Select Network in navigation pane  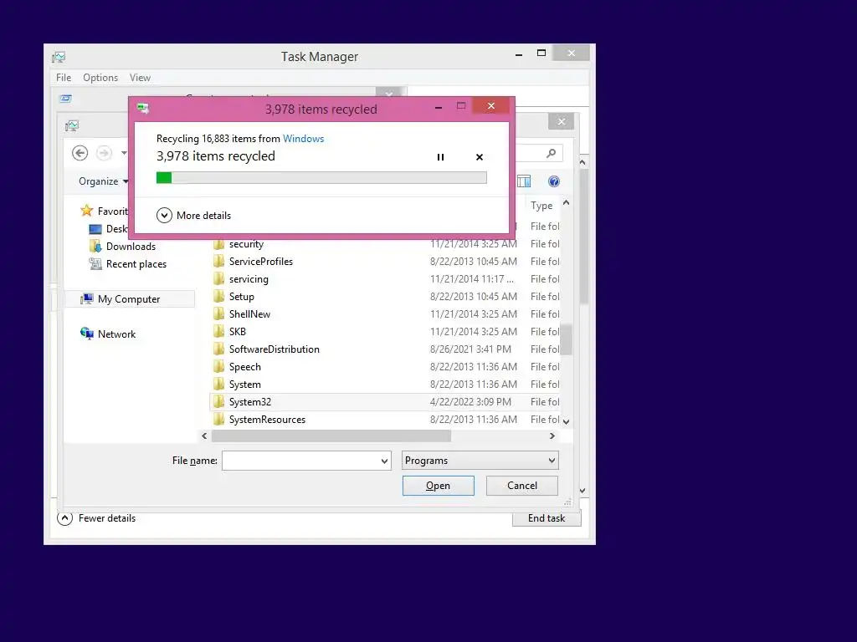(x=116, y=334)
